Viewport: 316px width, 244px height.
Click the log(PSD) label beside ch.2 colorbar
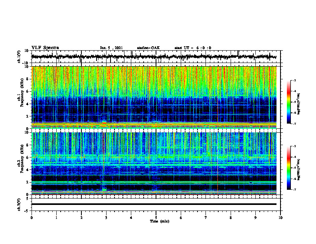298,169
